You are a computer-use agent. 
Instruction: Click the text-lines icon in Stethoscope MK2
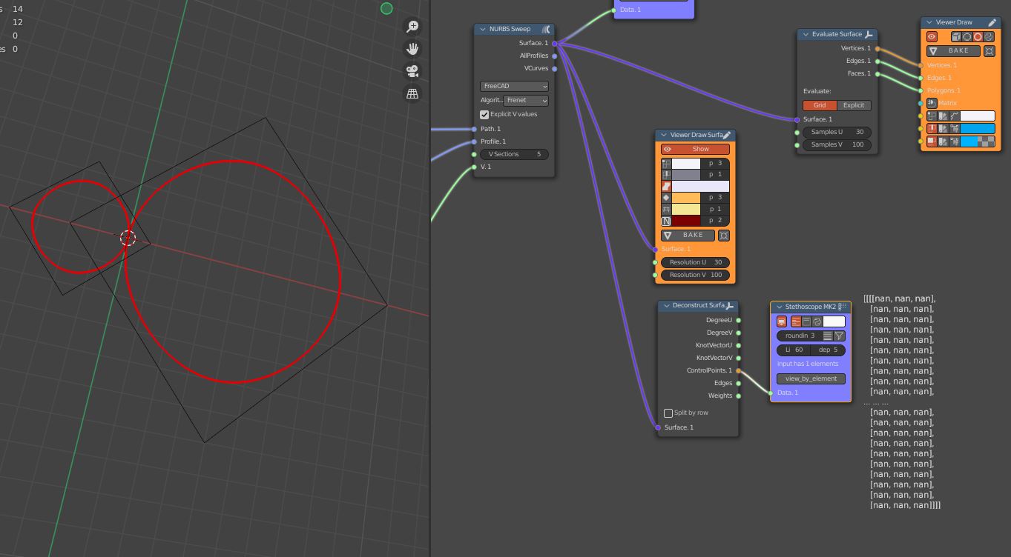797,321
